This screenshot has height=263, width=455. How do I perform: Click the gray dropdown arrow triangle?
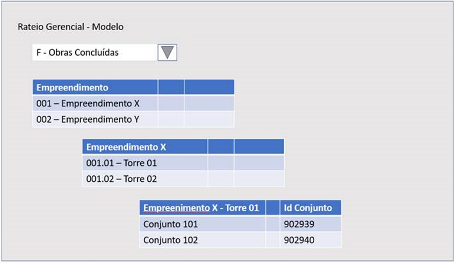[x=168, y=52]
